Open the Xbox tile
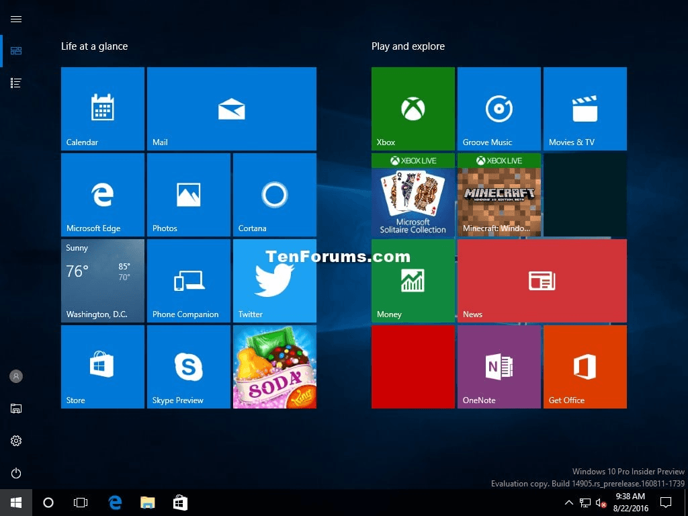Viewport: 688px width, 516px height. pos(413,108)
